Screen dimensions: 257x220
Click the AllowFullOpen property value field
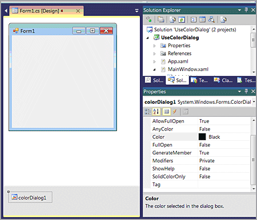(x=224, y=121)
